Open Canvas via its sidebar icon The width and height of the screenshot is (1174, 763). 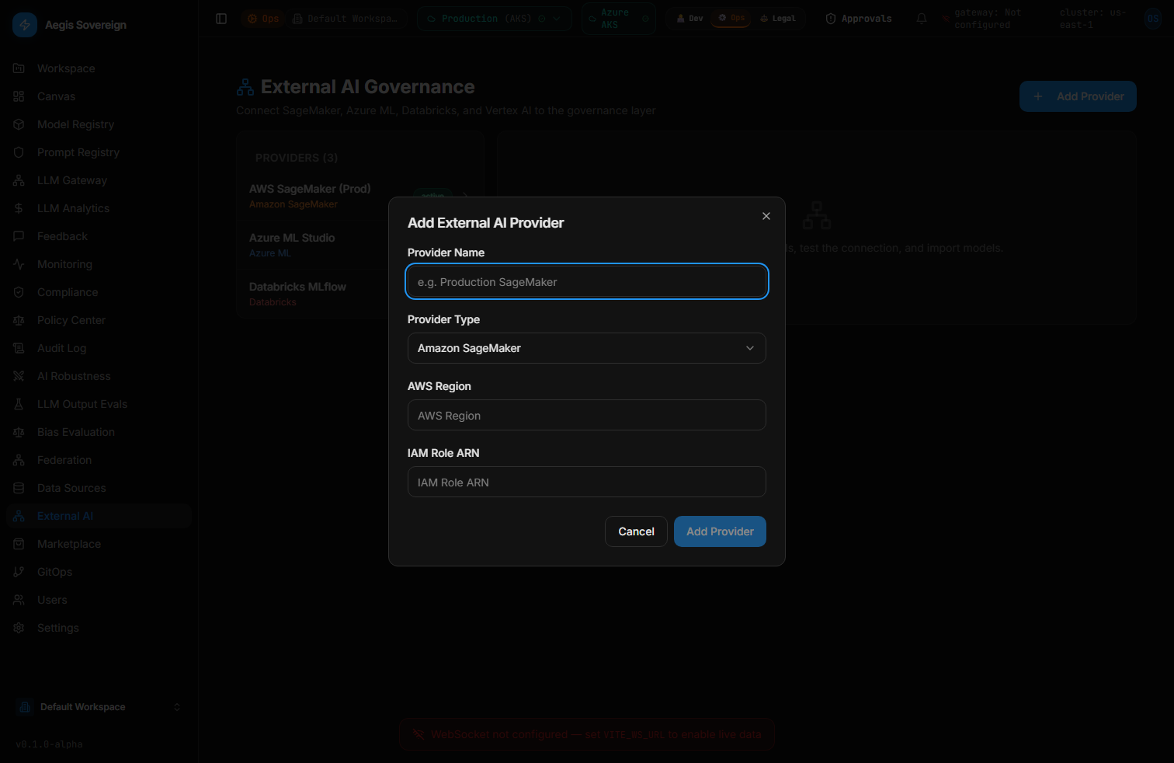point(19,96)
